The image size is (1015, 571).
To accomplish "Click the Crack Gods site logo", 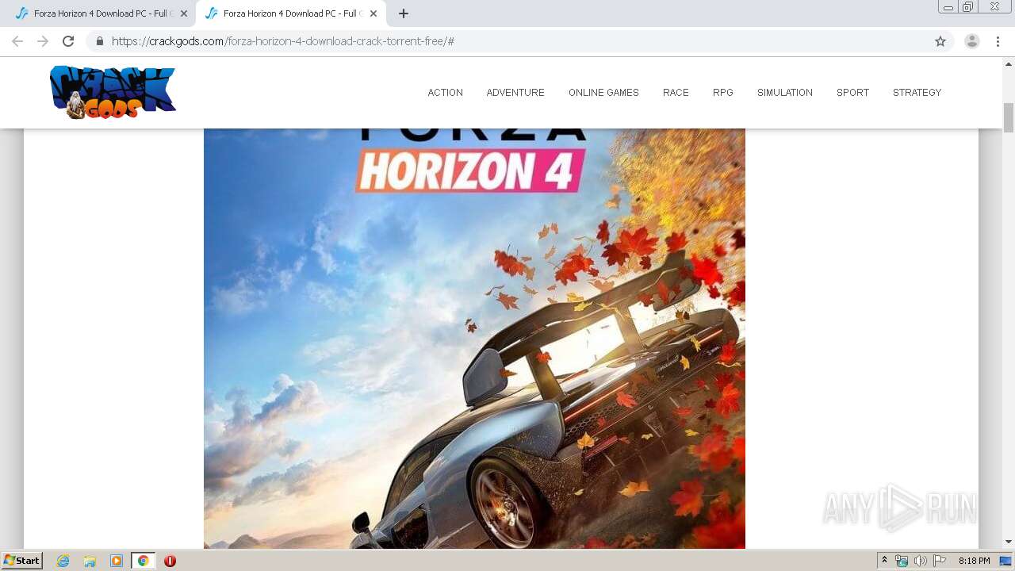I will point(113,92).
